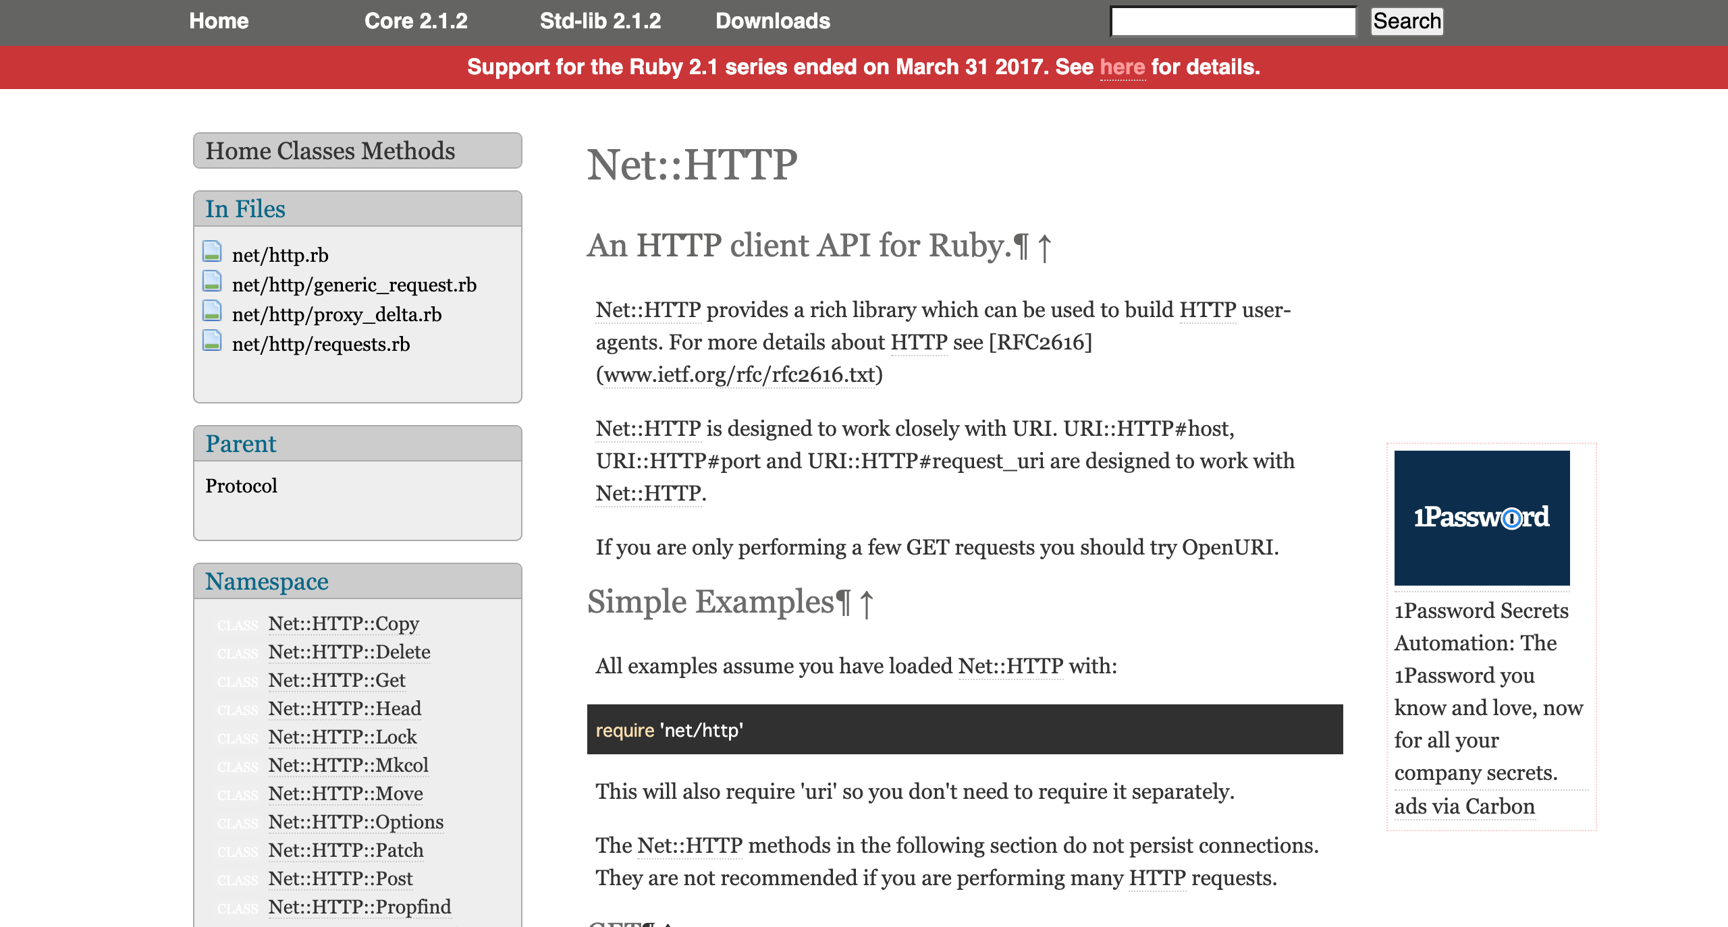Click pilcrow anchor after 'An HTTP client API for Ruby'
This screenshot has height=927, width=1728.
click(1021, 246)
